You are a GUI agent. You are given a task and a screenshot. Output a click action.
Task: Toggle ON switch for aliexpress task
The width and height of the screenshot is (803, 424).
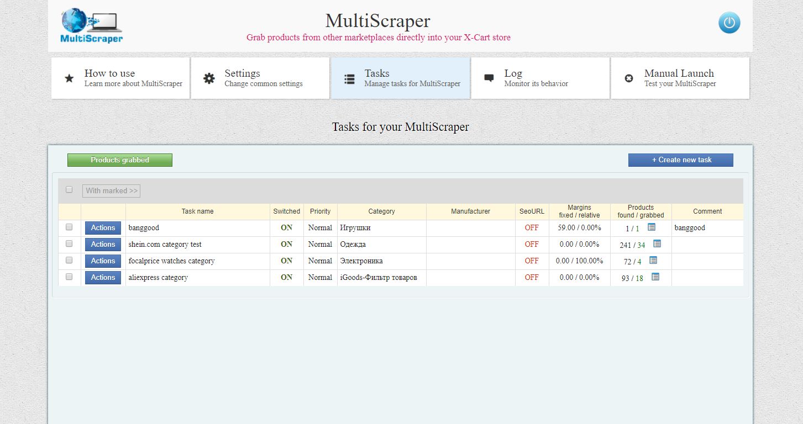pos(286,277)
